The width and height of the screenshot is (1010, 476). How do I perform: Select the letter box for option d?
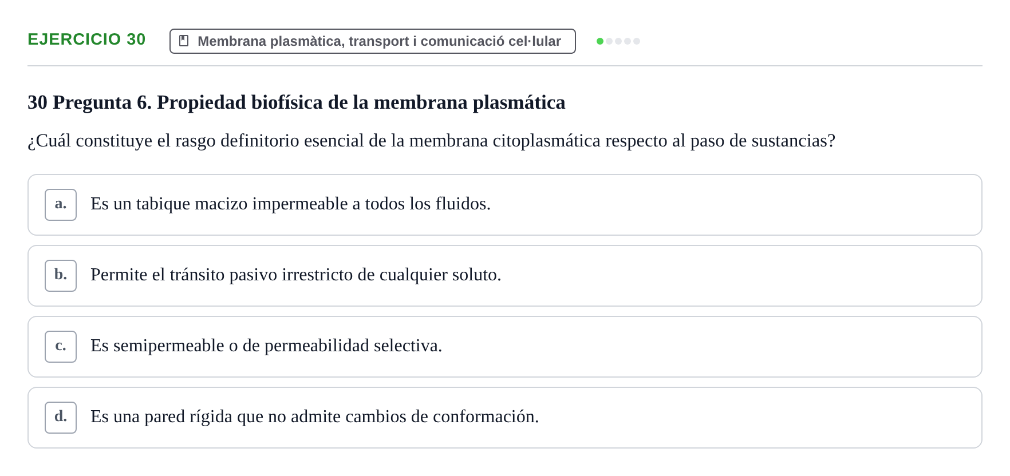[x=61, y=418]
